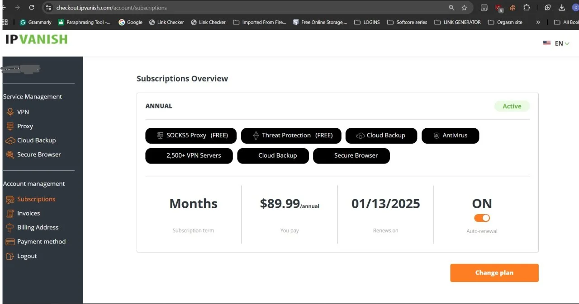Open the Google bookmark
The image size is (579, 304).
pos(130,22)
